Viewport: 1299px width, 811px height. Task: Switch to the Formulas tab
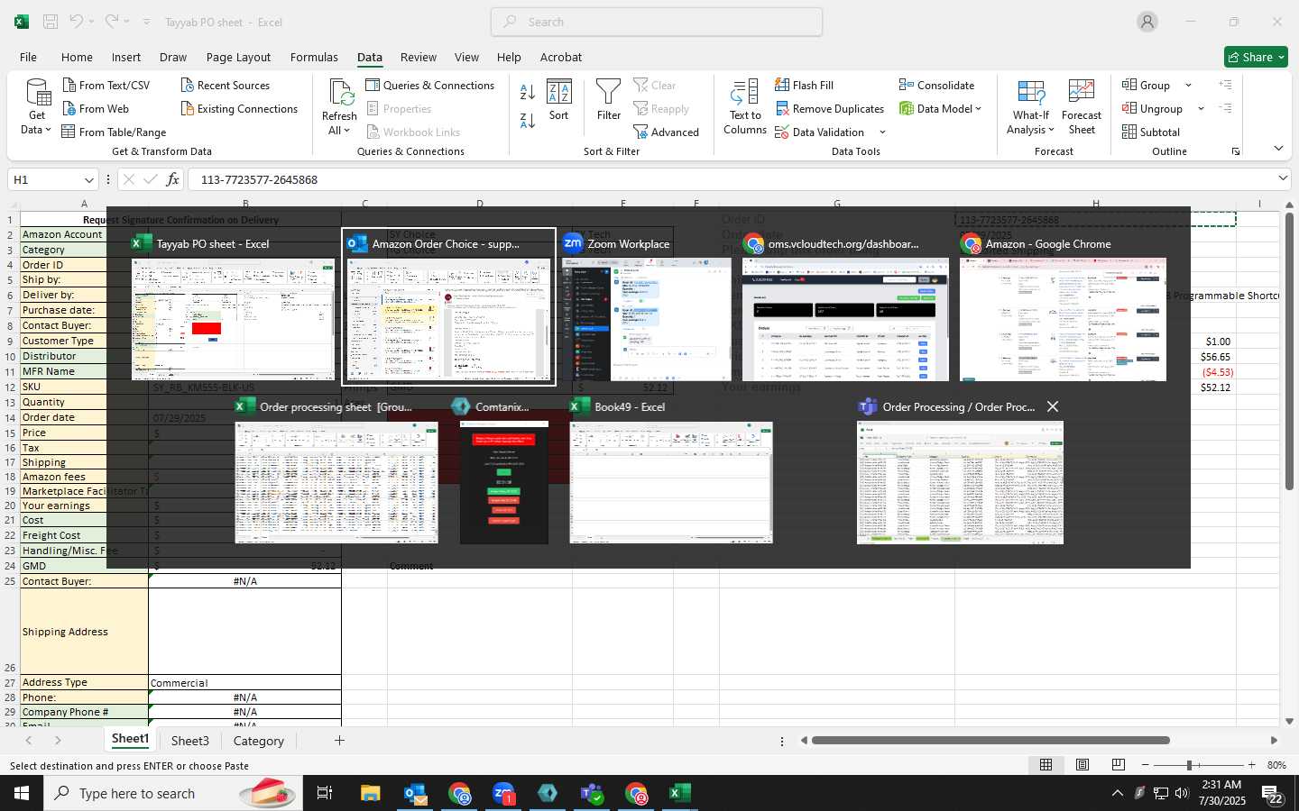coord(314,57)
